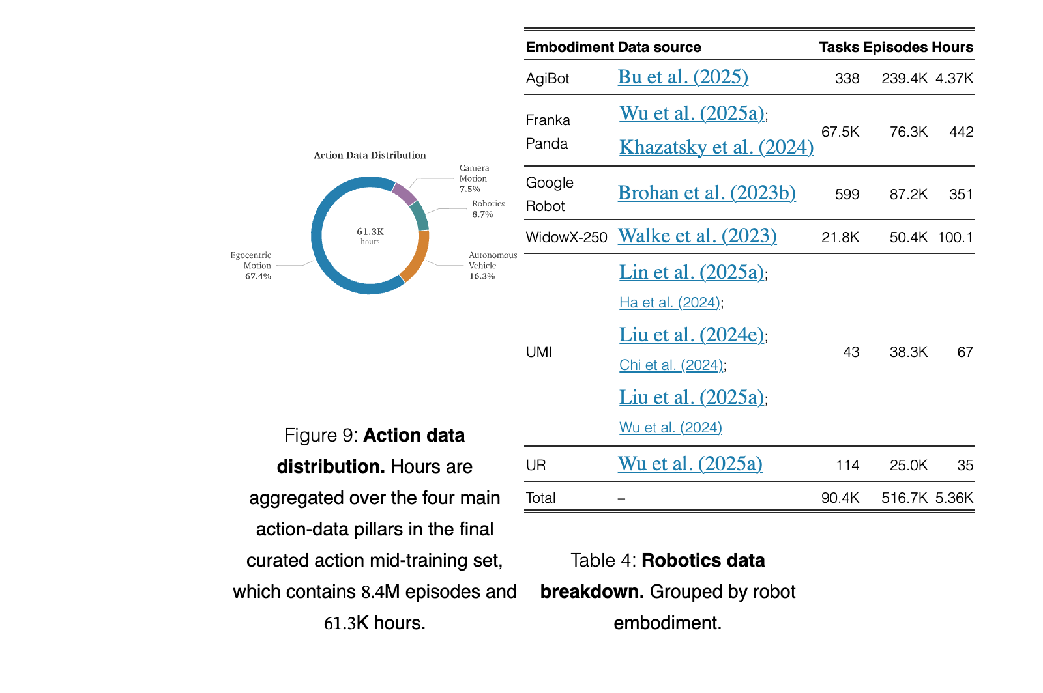1043x693 pixels.
Task: Click the 'Tasks' column header
Action: point(840,47)
